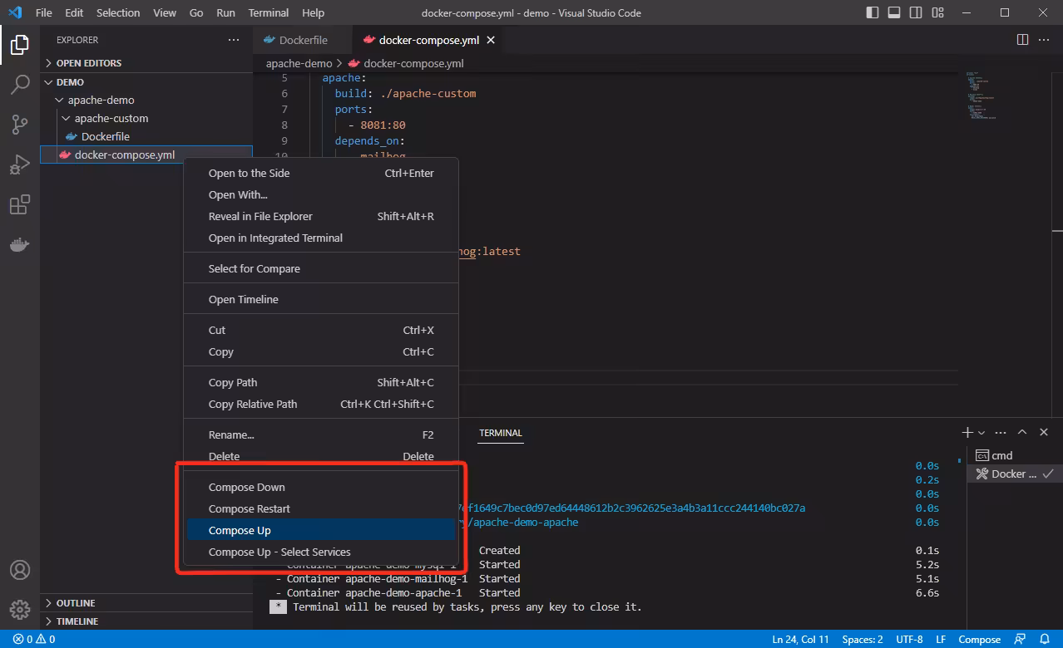
Task: Choose Rename from context menu
Action: (x=321, y=434)
